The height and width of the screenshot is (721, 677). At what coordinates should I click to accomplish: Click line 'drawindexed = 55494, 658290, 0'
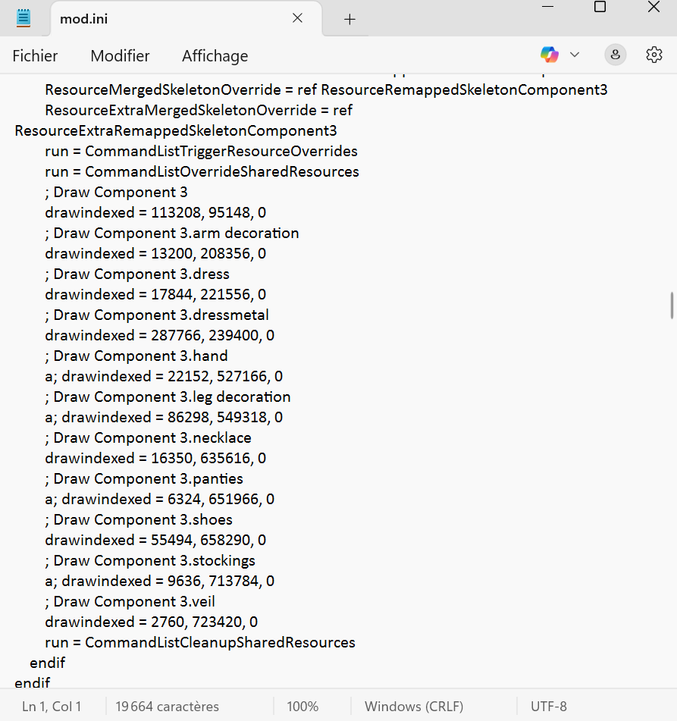pos(155,540)
